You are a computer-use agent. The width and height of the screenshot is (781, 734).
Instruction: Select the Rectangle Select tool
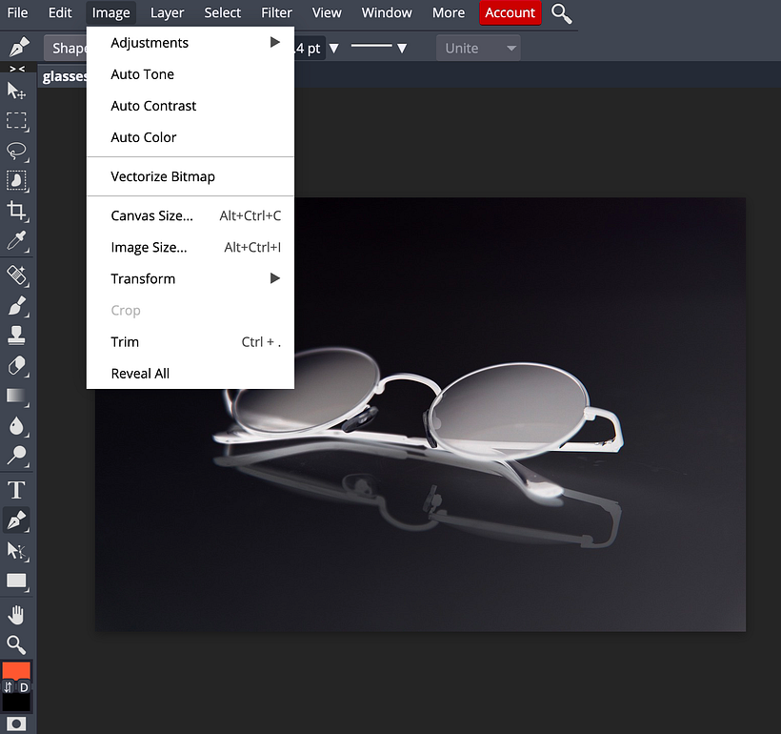pyautogui.click(x=16, y=121)
